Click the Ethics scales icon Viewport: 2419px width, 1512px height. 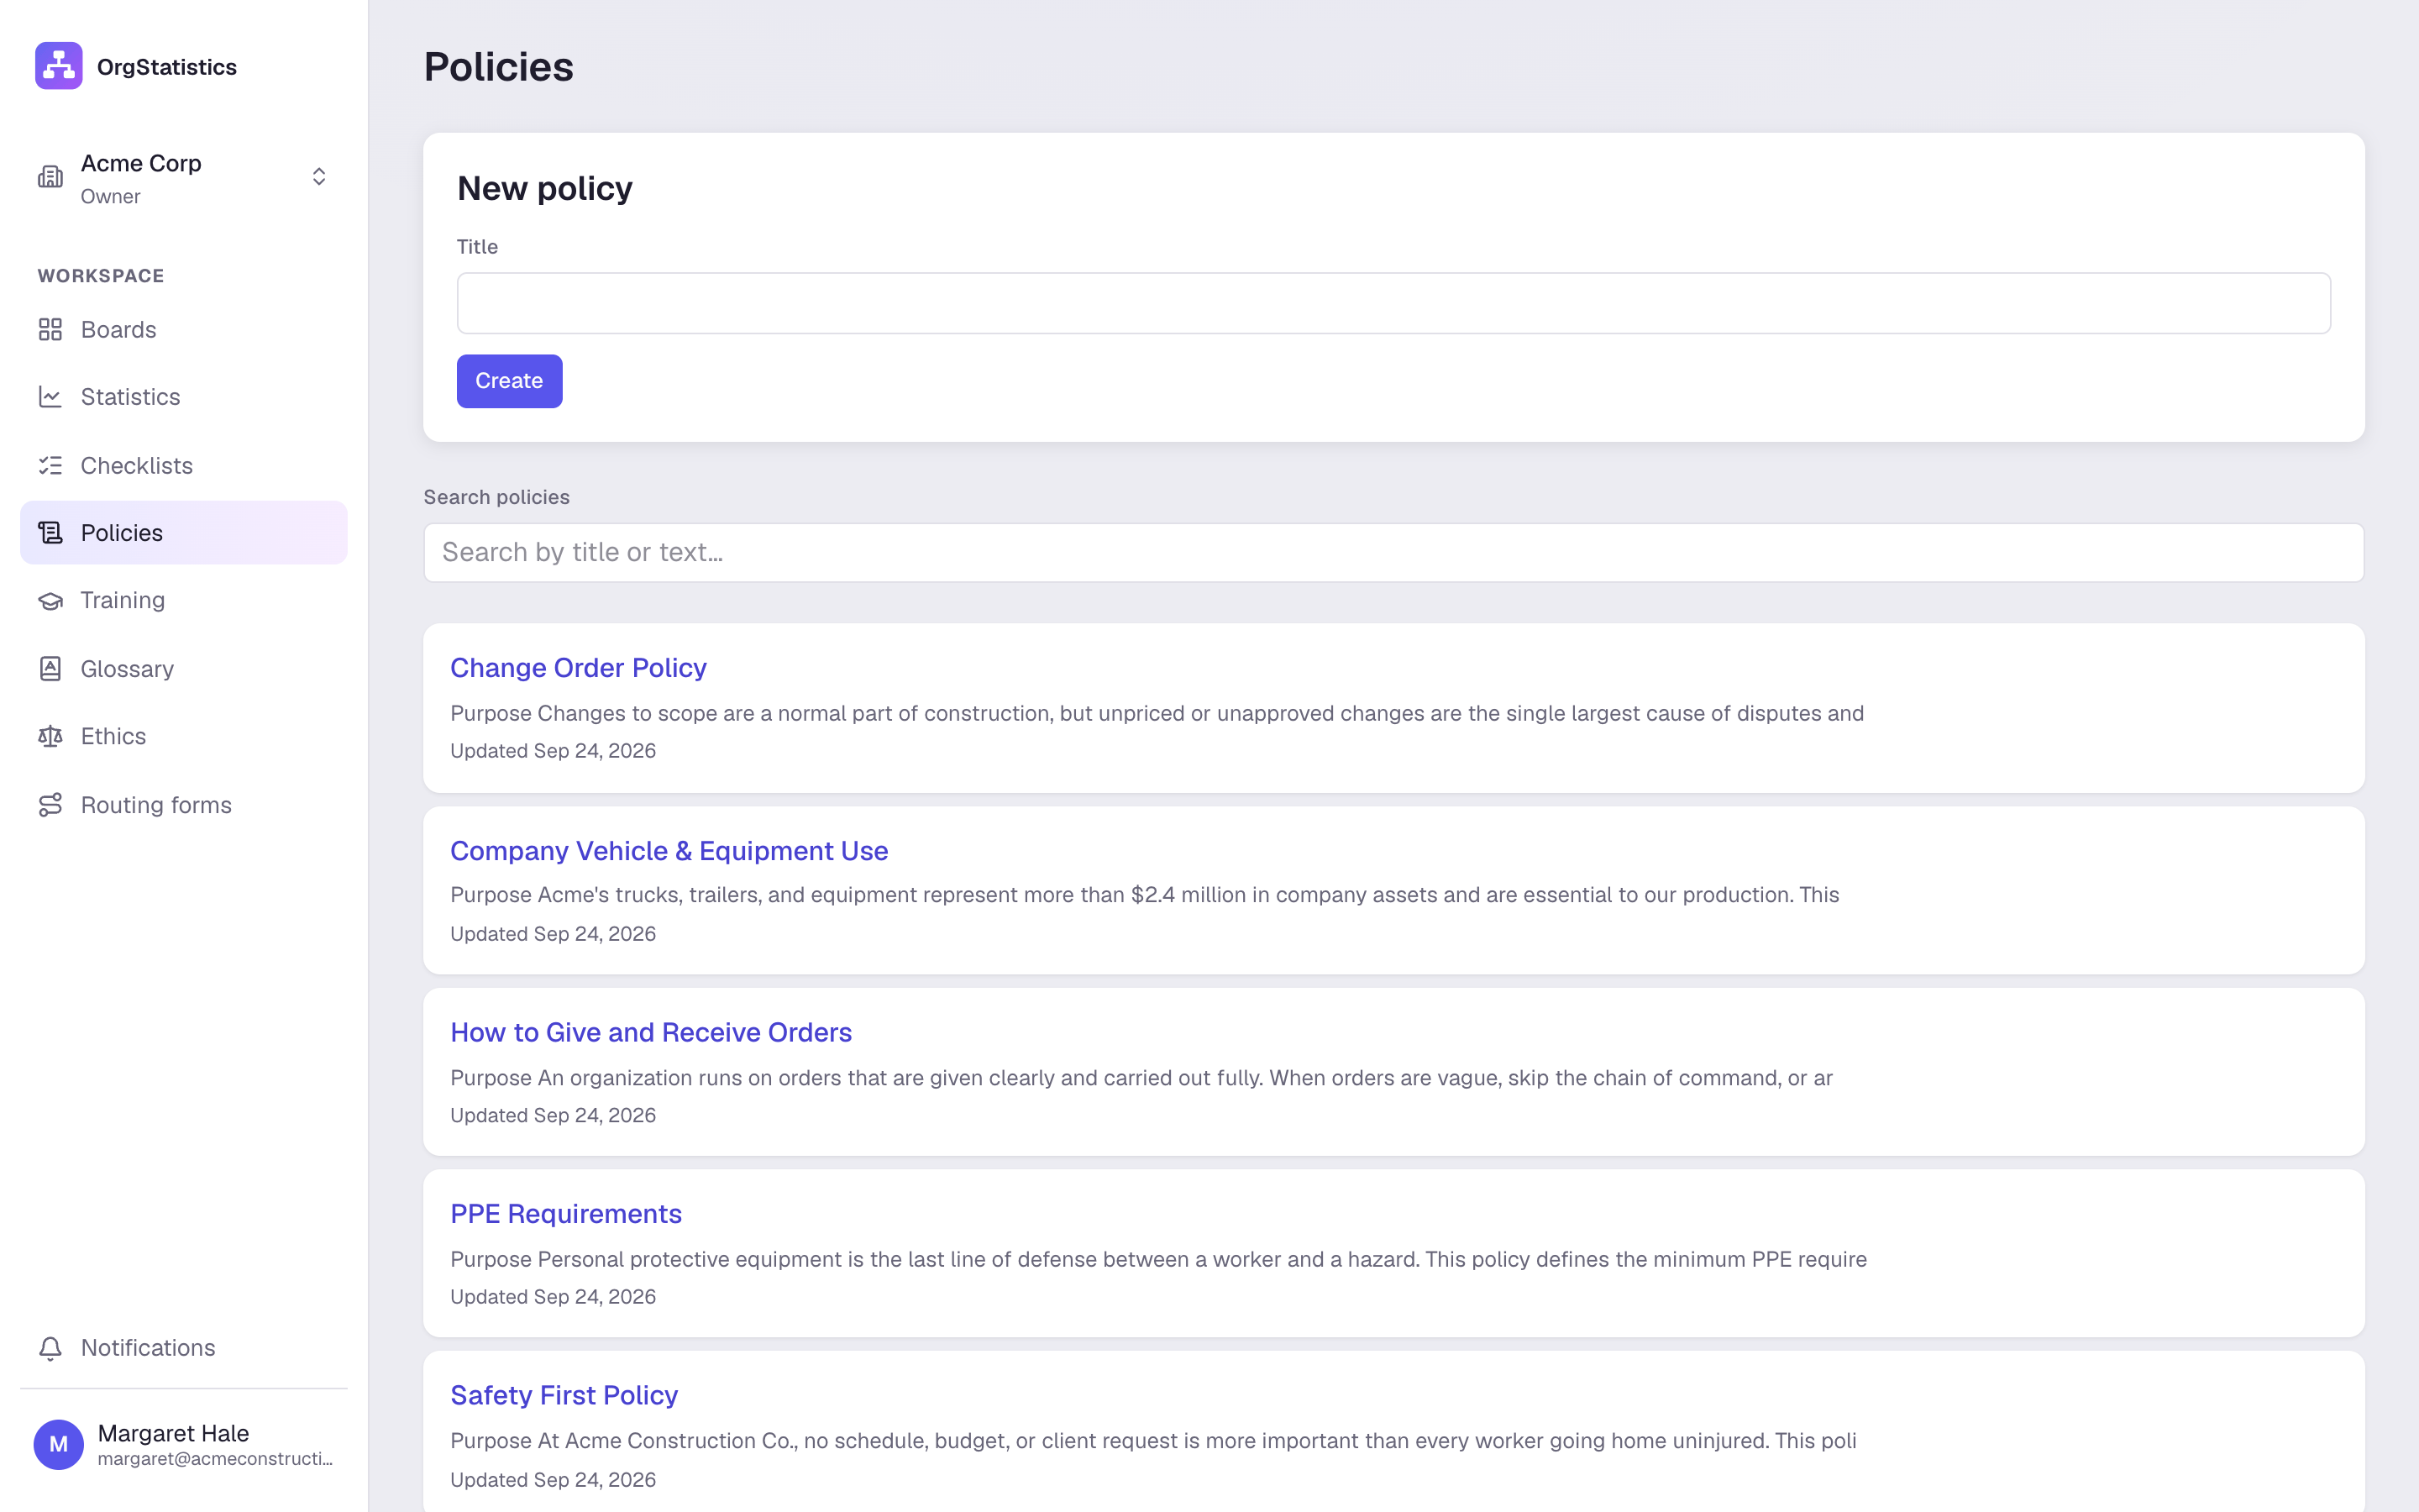click(50, 736)
